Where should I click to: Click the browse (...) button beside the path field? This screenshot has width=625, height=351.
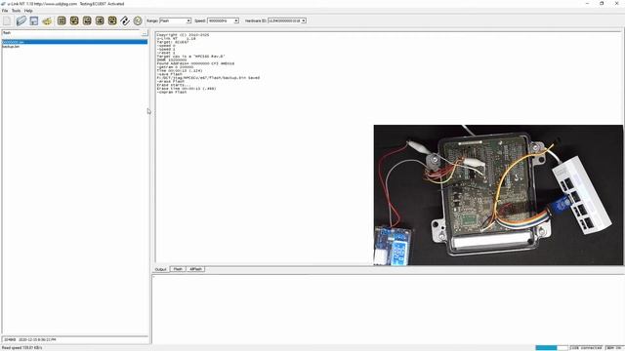tap(145, 33)
